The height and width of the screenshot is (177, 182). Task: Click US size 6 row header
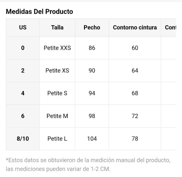click(23, 116)
